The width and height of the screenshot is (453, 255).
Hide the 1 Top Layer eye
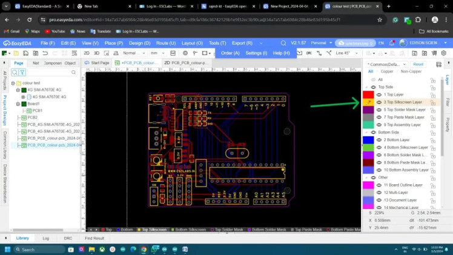(x=379, y=95)
